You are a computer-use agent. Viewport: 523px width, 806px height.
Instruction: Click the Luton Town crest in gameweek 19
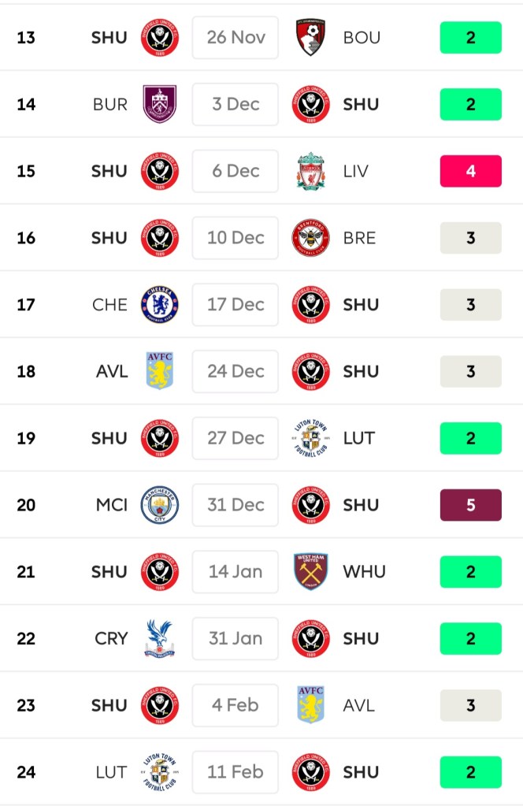point(311,438)
